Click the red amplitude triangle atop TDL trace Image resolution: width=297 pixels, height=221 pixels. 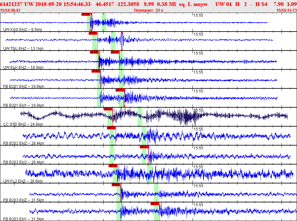tap(122, 33)
